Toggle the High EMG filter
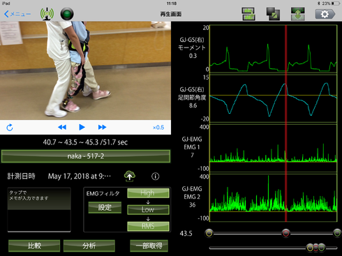Viewport: 342px width, 256px height. pyautogui.click(x=148, y=193)
